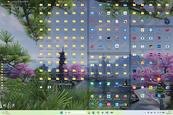Click the Windows Start button
This screenshot has height=115, width=173.
point(61,112)
